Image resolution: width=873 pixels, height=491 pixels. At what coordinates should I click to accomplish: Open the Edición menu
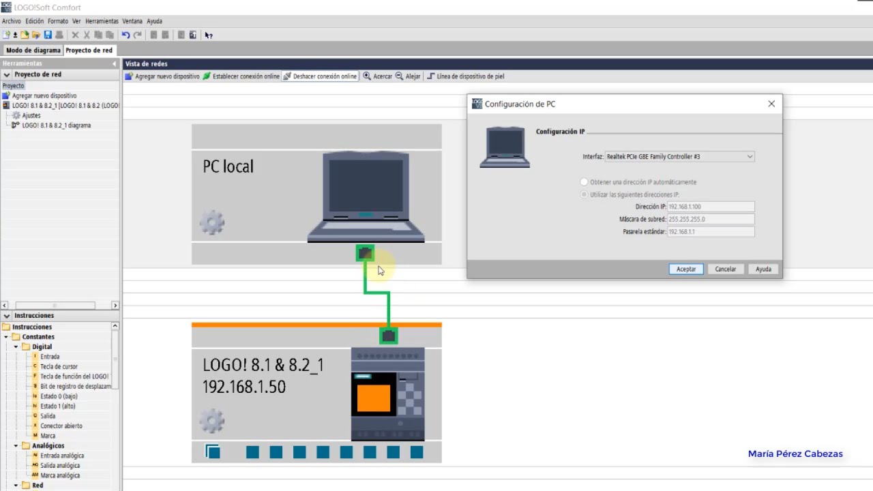point(34,21)
